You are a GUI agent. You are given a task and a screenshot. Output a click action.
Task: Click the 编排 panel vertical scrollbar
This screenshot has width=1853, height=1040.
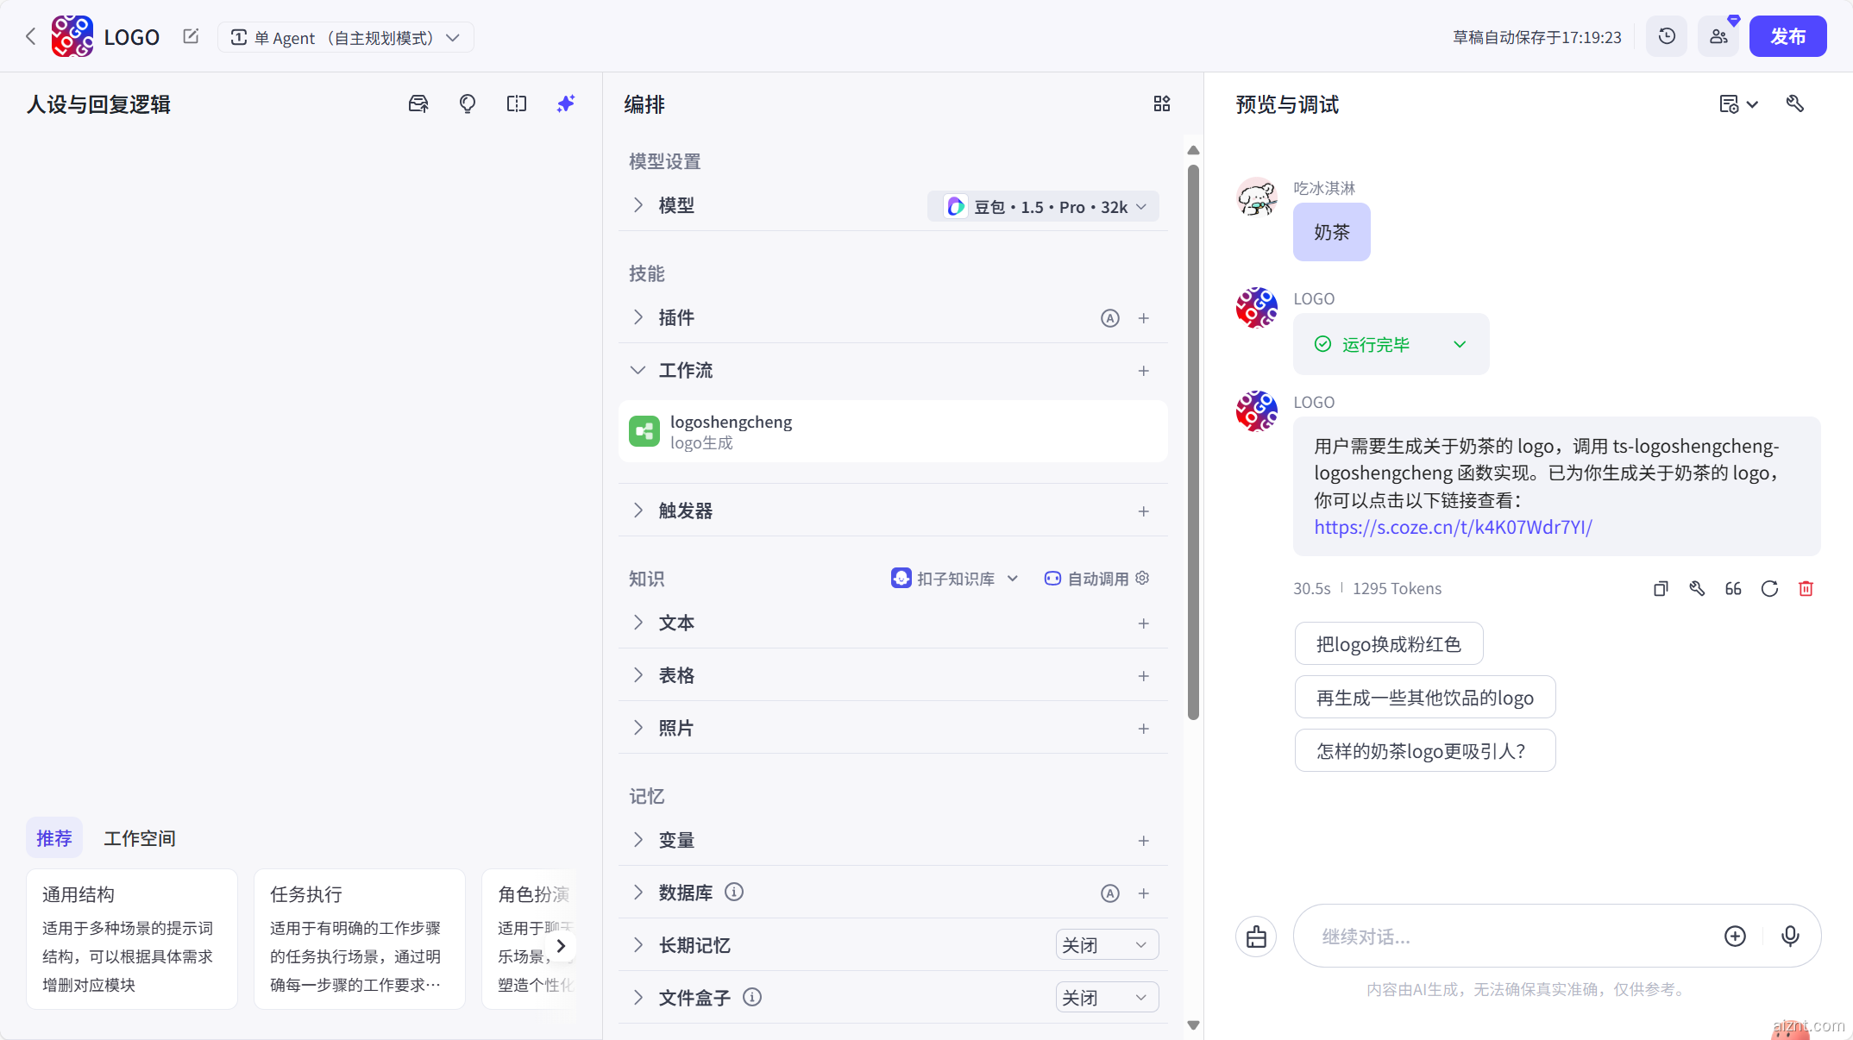tap(1193, 442)
